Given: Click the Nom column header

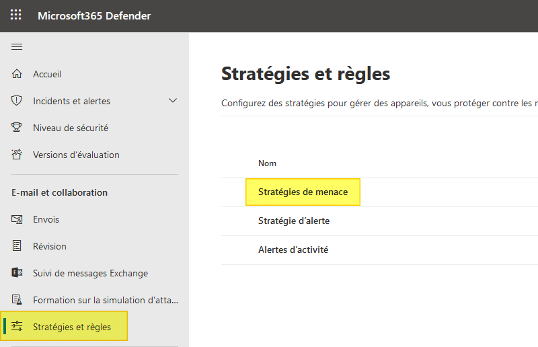Looking at the screenshot, I should coord(267,163).
